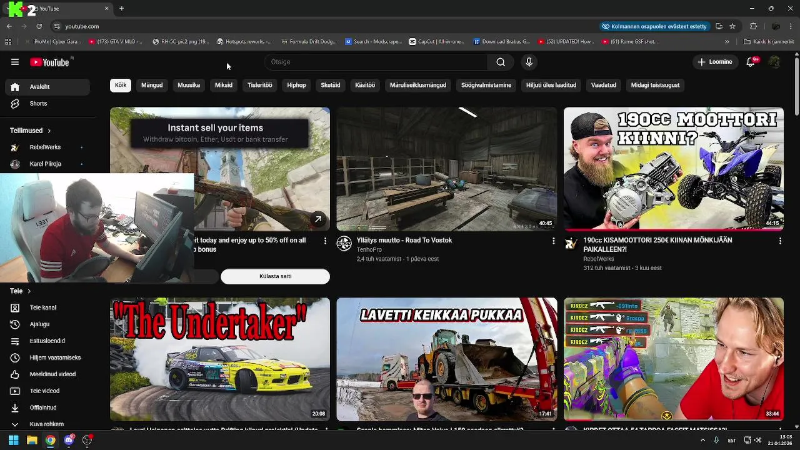Screen dimensions: 800x450
Task: Open Shorts in sidebar
Action: (x=47, y=104)
